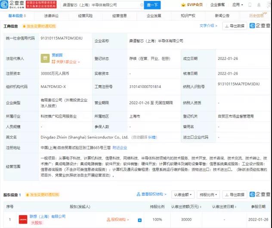272x228 pixels.
Task: Expand the 认缴金额 dropdown
Action: pos(182,195)
